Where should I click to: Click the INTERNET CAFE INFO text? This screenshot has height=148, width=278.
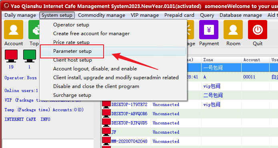click(x=27, y=119)
